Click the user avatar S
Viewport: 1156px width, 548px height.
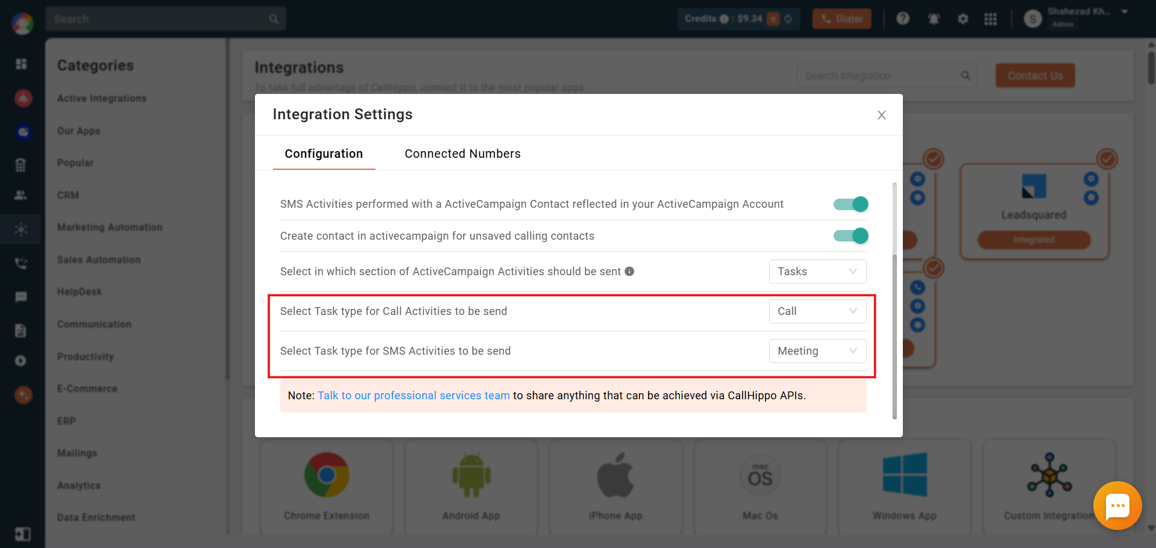click(x=1033, y=19)
